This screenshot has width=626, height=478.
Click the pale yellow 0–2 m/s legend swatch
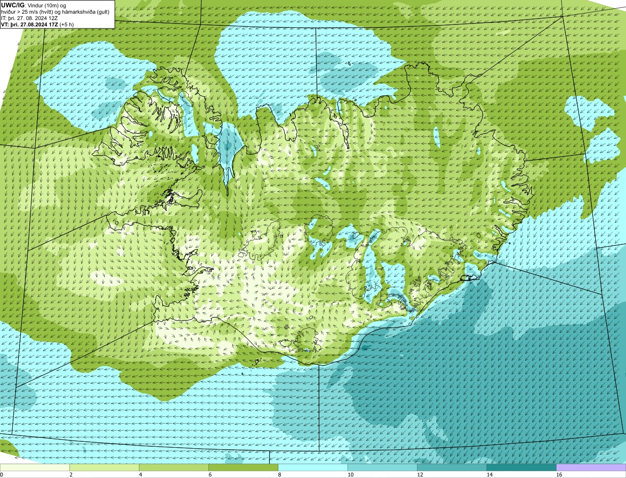point(35,467)
